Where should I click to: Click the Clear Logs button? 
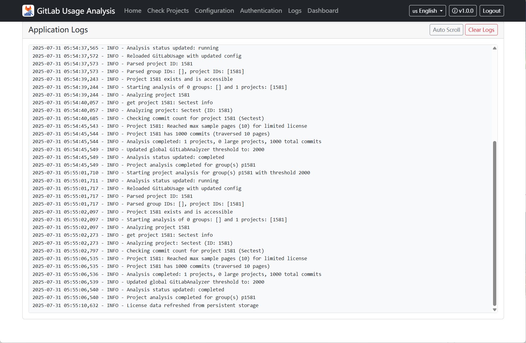coord(481,30)
